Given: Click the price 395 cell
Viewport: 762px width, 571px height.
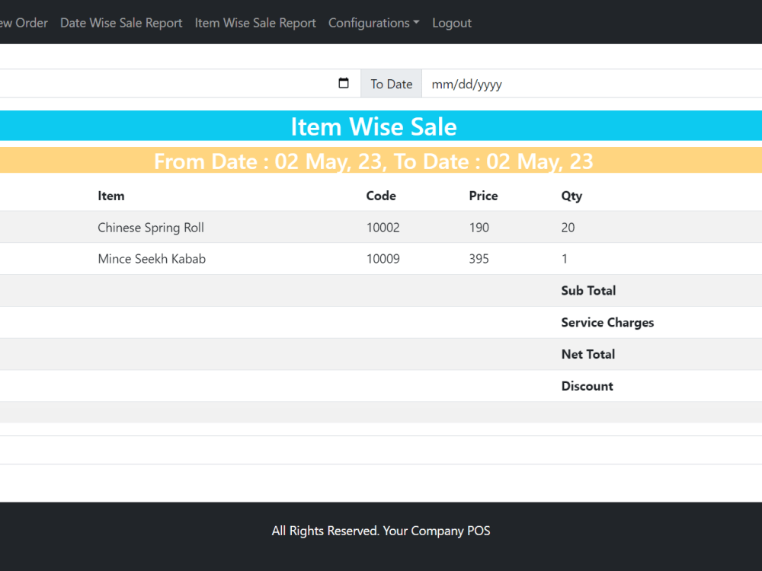Looking at the screenshot, I should click(479, 259).
